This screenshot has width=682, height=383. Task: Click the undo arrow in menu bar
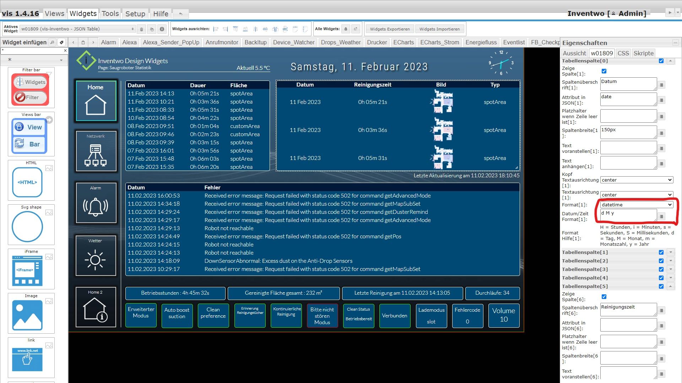point(181,14)
